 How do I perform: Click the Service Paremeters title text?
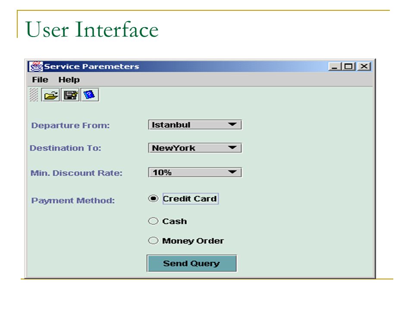pyautogui.click(x=91, y=66)
